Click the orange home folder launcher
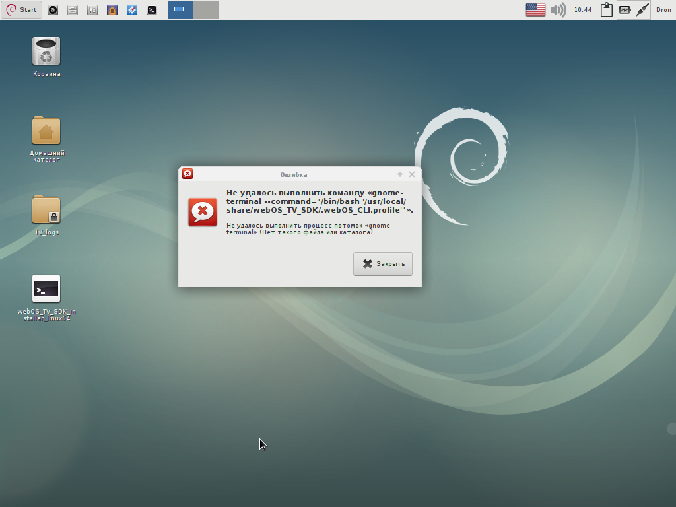 pyautogui.click(x=112, y=10)
